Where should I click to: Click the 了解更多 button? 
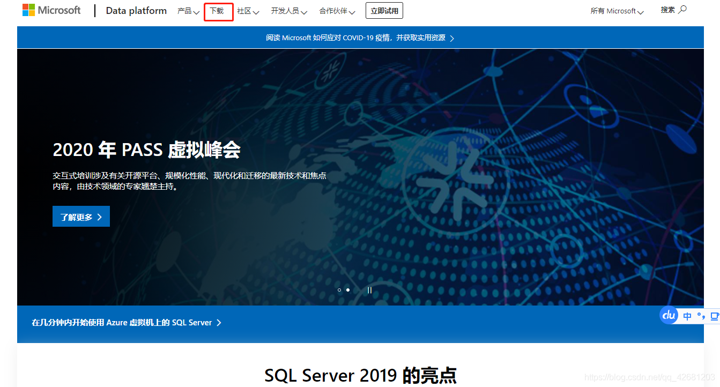[x=81, y=217]
